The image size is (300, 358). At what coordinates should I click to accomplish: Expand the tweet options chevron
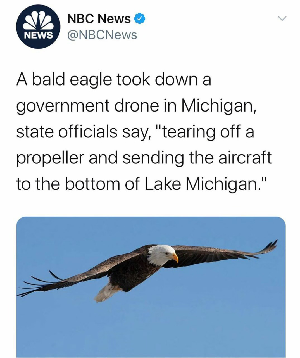[x=282, y=18]
